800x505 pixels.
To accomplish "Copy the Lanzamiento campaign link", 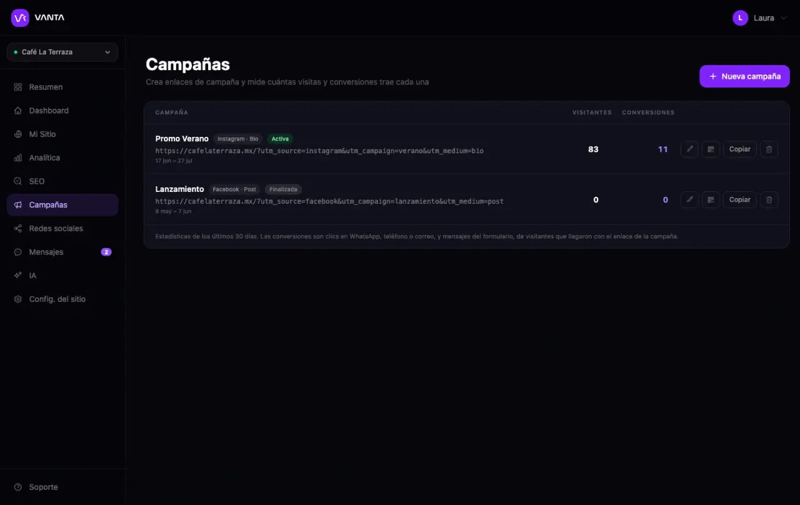I will 740,200.
